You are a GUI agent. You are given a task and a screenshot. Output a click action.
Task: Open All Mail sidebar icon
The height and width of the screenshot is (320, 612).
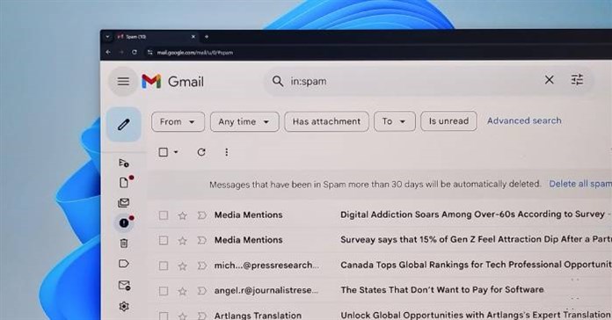point(124,202)
